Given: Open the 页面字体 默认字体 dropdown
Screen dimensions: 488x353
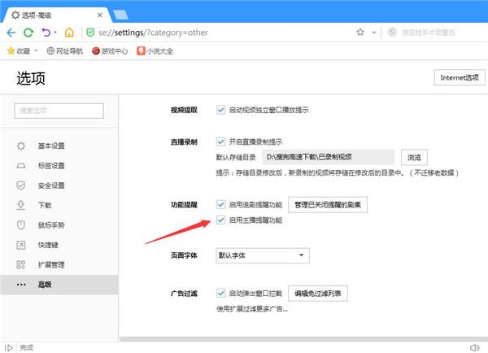Looking at the screenshot, I should 263,255.
